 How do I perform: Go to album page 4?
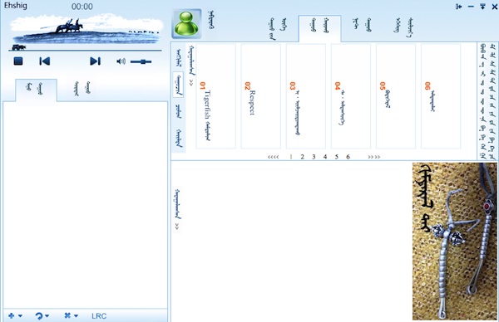click(x=325, y=157)
